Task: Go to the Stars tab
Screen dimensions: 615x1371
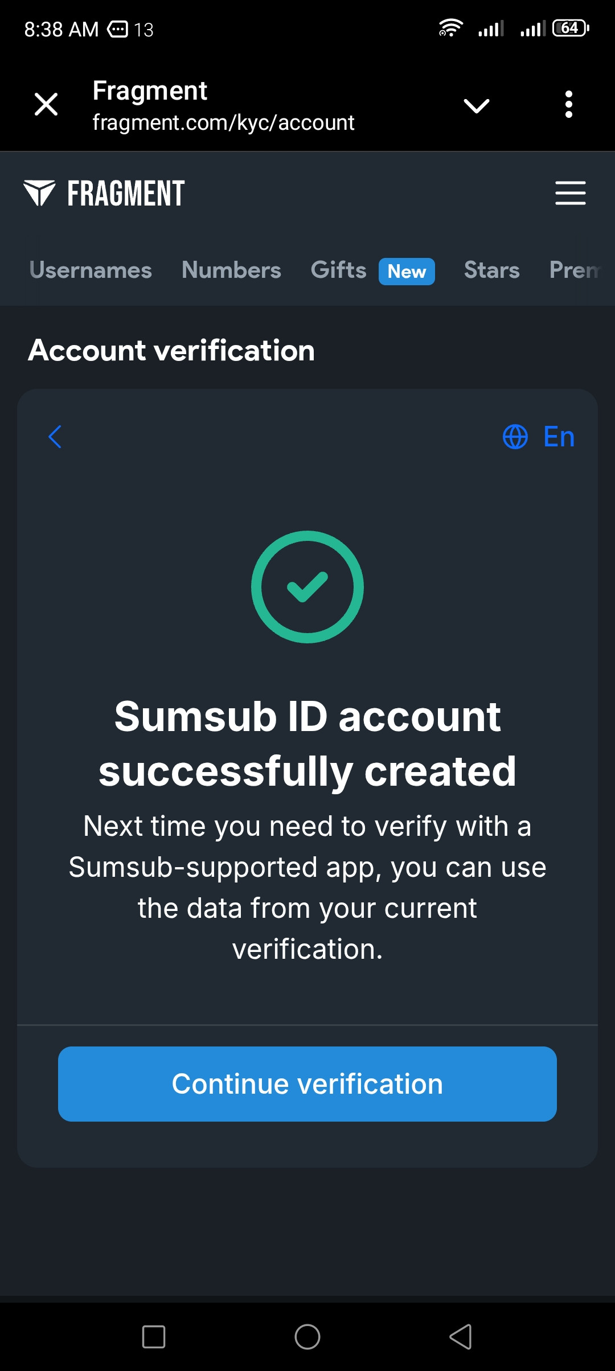Action: click(x=492, y=270)
